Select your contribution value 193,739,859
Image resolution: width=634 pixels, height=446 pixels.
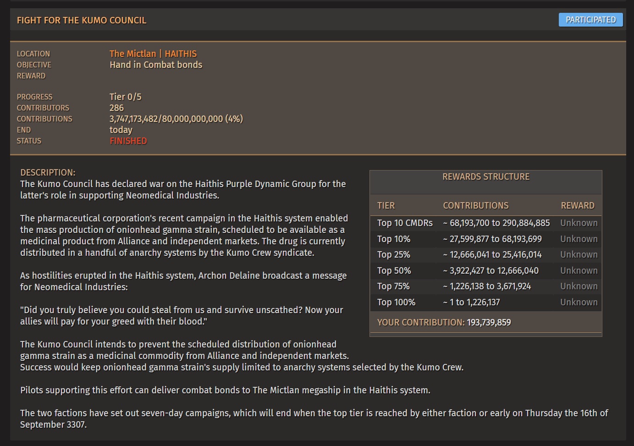click(489, 322)
